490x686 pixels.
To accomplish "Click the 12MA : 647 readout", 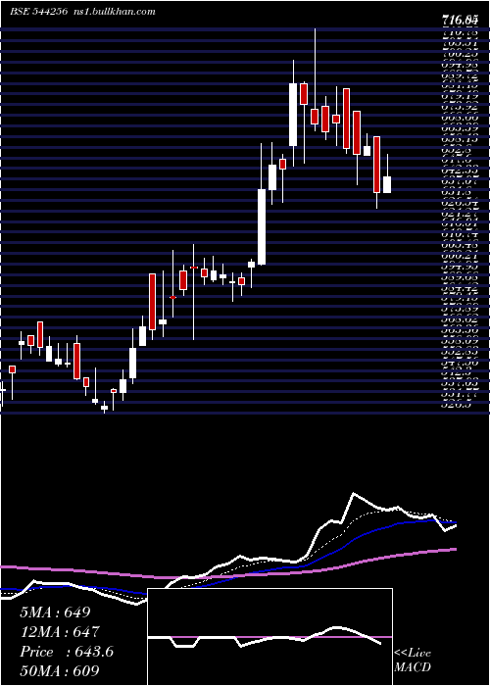I will tap(60, 632).
